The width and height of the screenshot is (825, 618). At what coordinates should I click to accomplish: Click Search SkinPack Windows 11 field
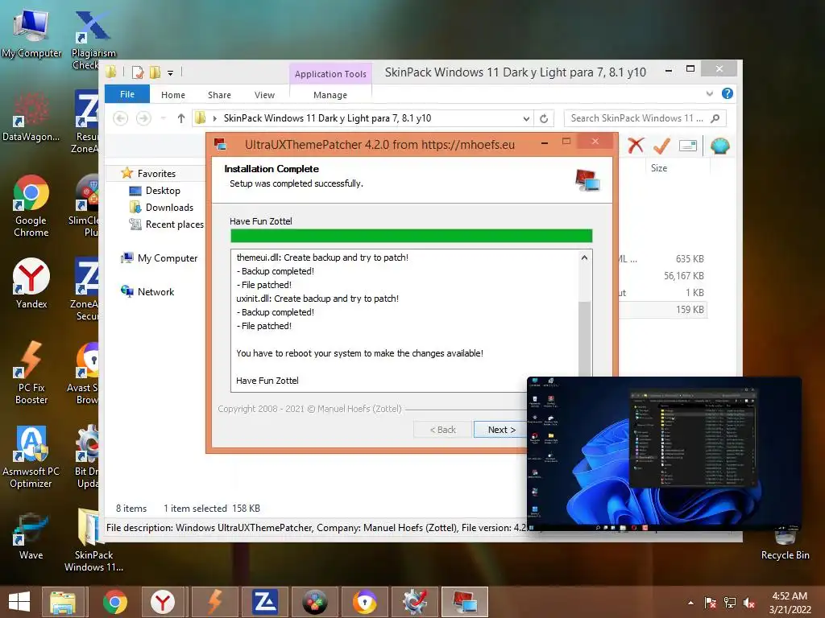pos(645,118)
